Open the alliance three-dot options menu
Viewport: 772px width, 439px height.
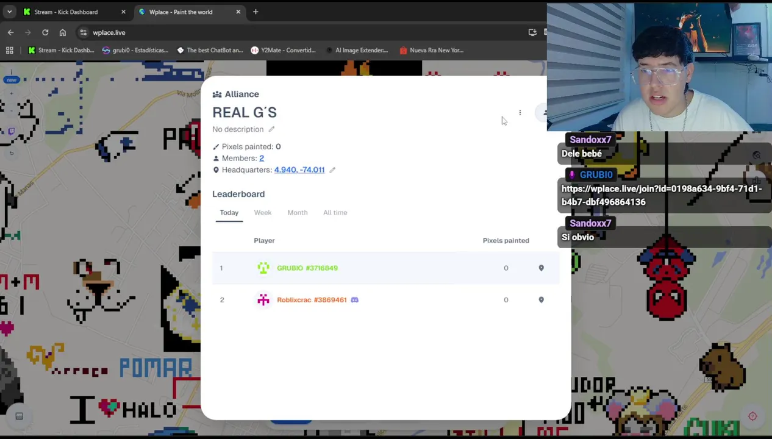[x=520, y=113]
